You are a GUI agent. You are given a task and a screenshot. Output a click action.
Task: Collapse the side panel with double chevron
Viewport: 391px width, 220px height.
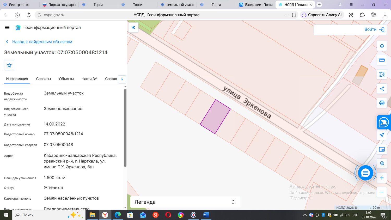pos(133,27)
